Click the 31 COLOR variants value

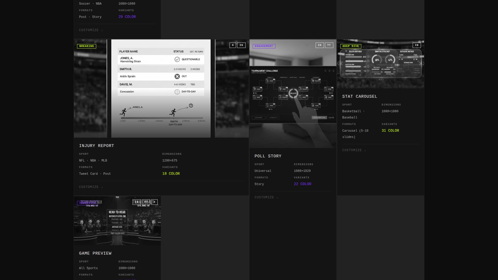click(390, 131)
